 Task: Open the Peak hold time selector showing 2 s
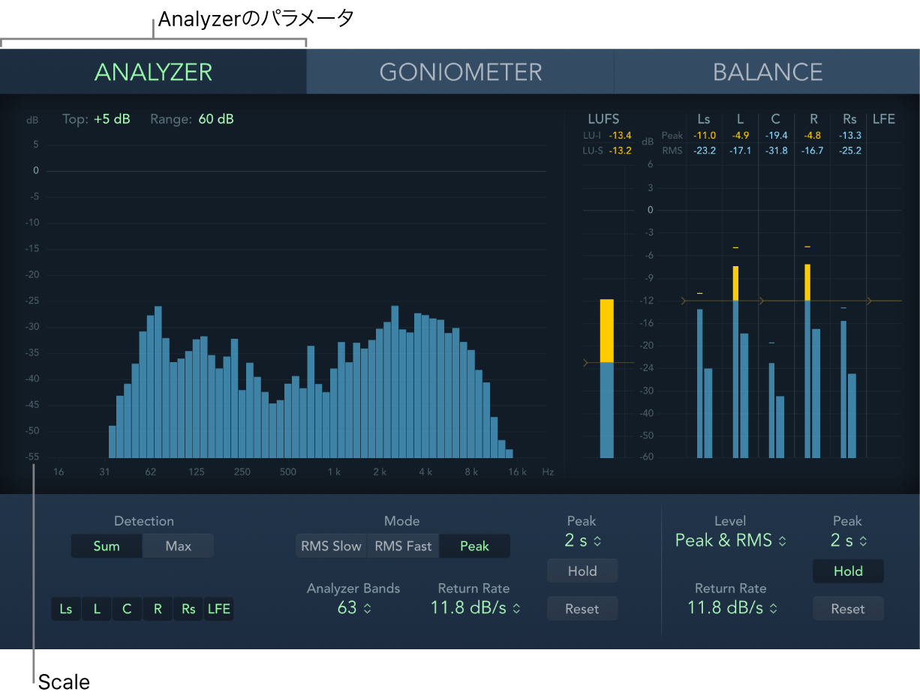point(582,540)
